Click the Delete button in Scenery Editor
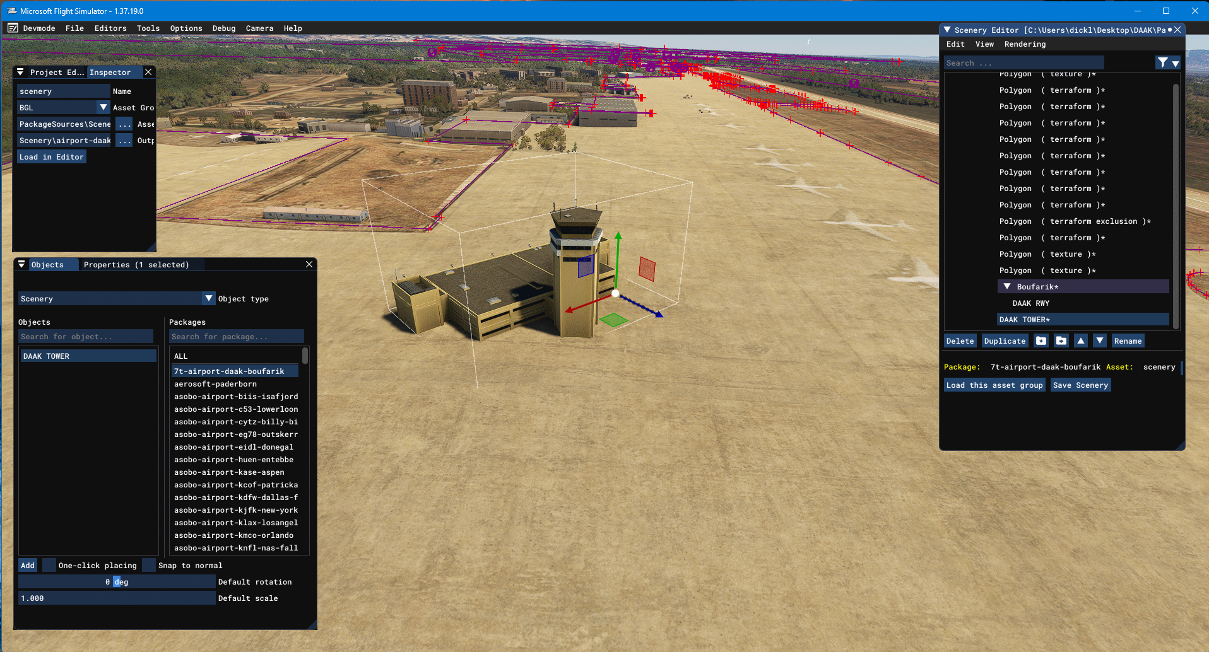1209x652 pixels. coord(960,341)
